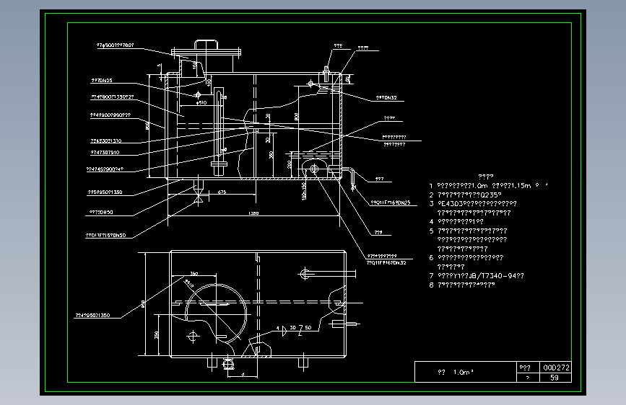Image resolution: width=626 pixels, height=405 pixels.
Task: Select note 3 mentioning E43D3
Action: click(x=473, y=204)
